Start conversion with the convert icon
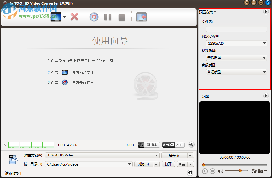Screen dimensions: 272x178 tap(94, 17)
